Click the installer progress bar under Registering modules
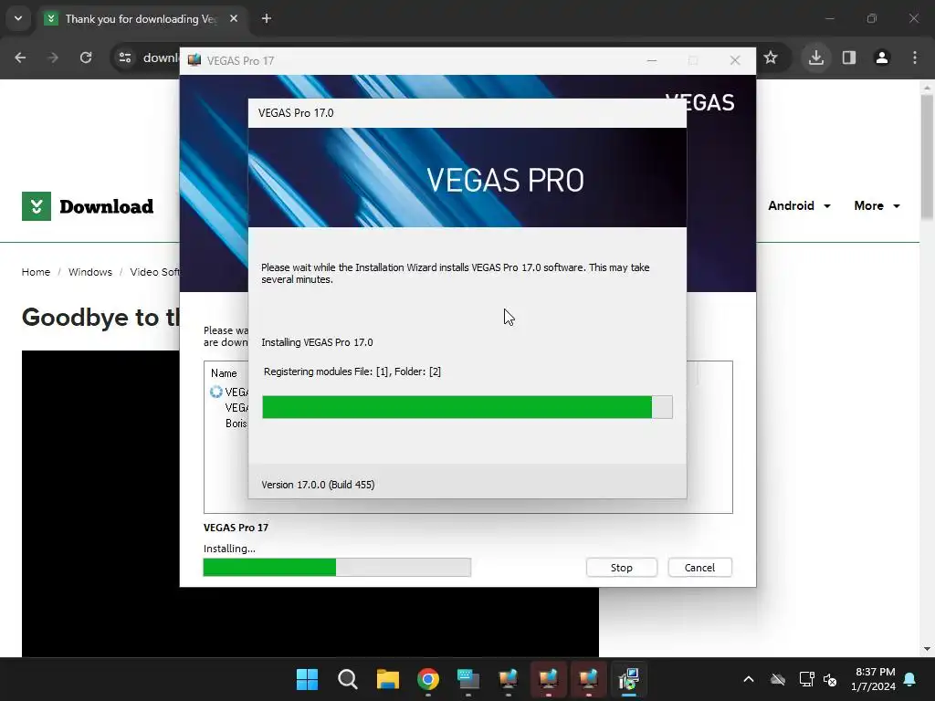Image resolution: width=935 pixels, height=701 pixels. pos(467,407)
